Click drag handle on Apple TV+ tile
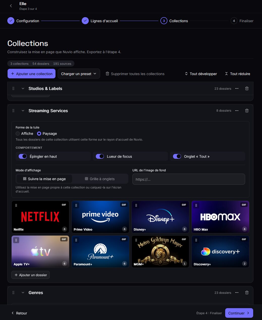The height and width of the screenshot is (320, 262). coord(16,240)
